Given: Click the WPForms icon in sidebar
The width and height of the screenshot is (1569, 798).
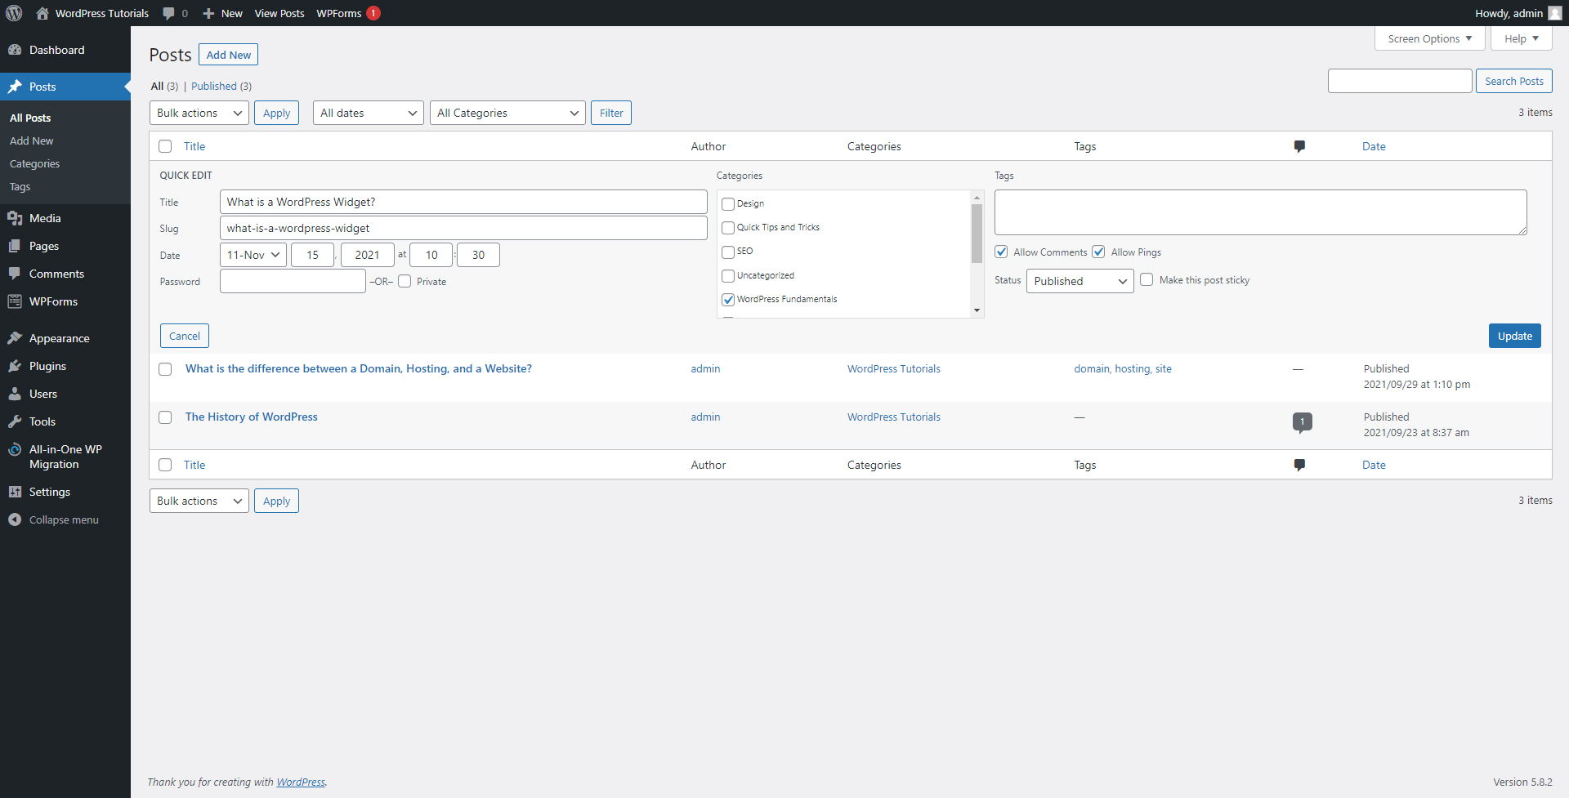Looking at the screenshot, I should coord(15,301).
